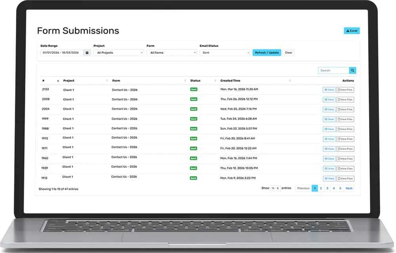Screen dimensions: 396x253
Task: Click 'Mon, Mar 16, 2026 11:30 AM' cell
Action: pyautogui.click(x=239, y=89)
